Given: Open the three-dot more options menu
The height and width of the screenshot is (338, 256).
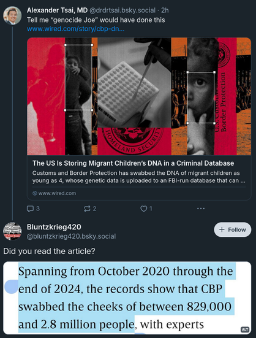Looking at the screenshot, I should coord(201,209).
